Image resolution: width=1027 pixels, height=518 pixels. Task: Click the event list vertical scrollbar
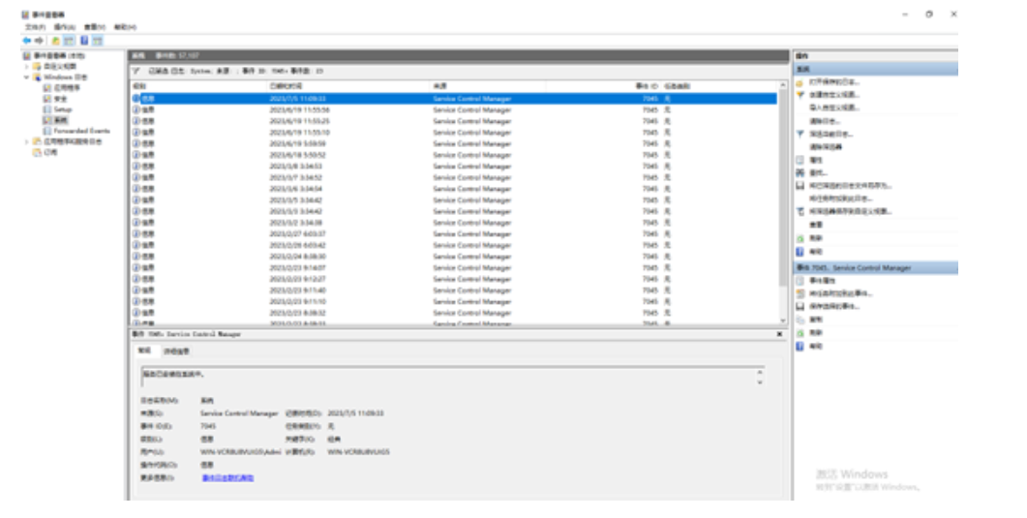[783, 194]
